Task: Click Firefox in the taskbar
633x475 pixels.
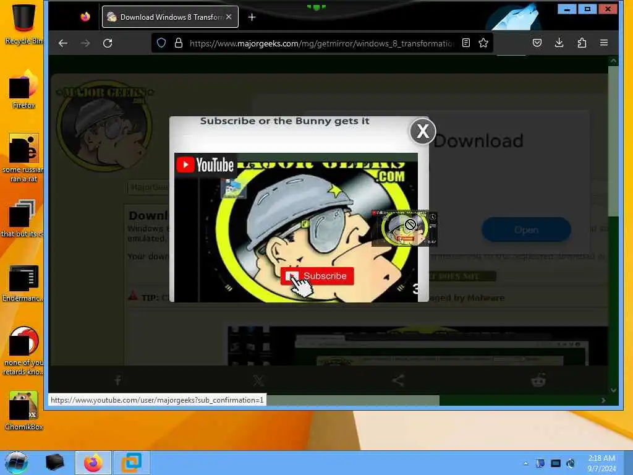Action: (x=93, y=463)
